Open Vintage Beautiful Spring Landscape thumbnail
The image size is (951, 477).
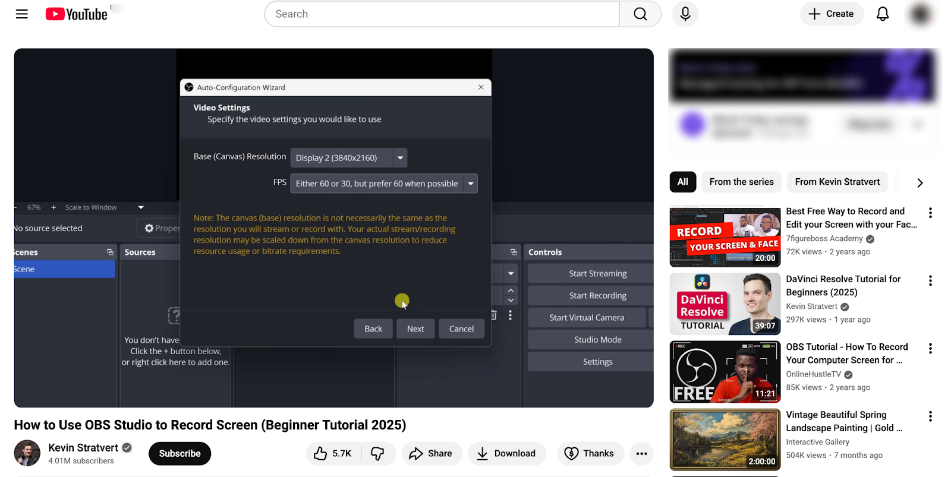click(x=725, y=439)
